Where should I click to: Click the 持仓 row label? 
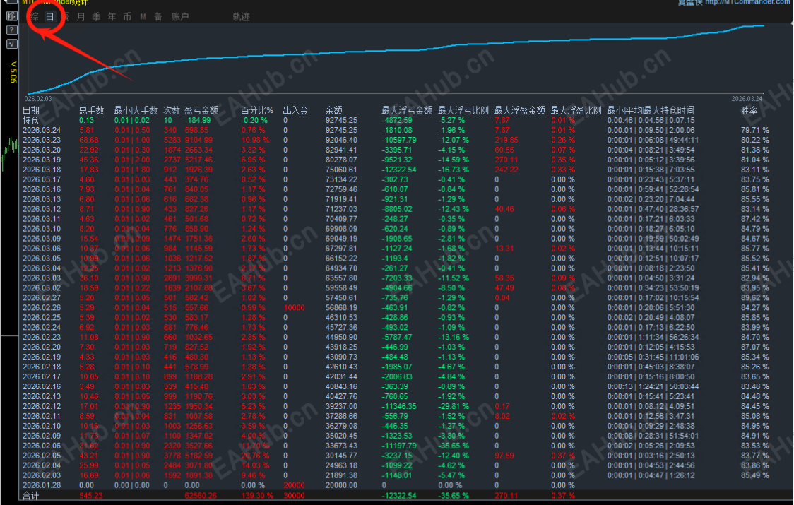coord(31,120)
